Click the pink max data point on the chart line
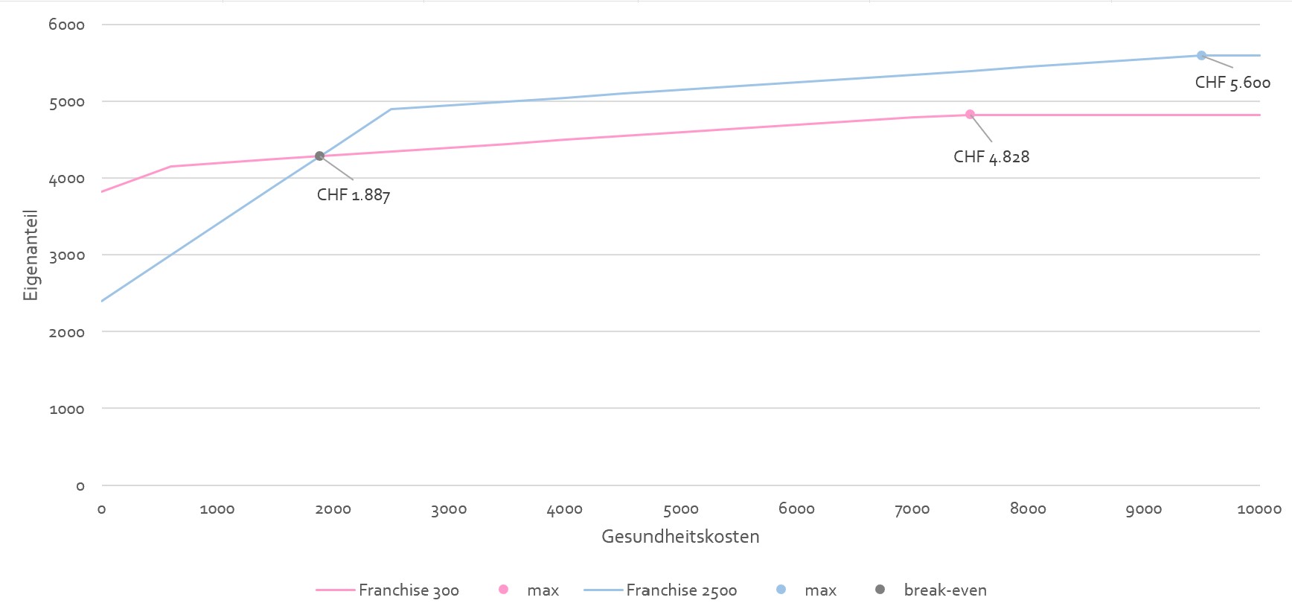The width and height of the screenshot is (1292, 609). click(x=970, y=115)
